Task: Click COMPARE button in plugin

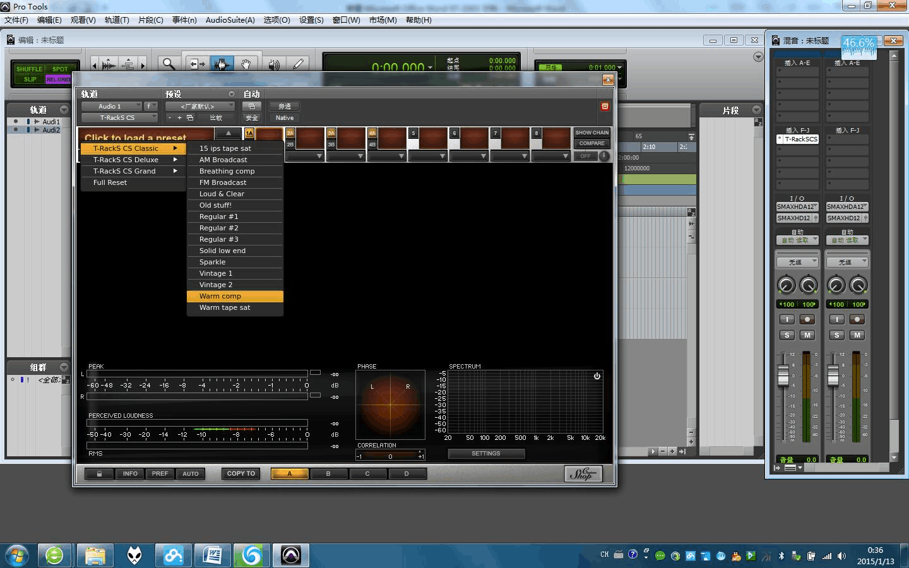Action: [592, 144]
